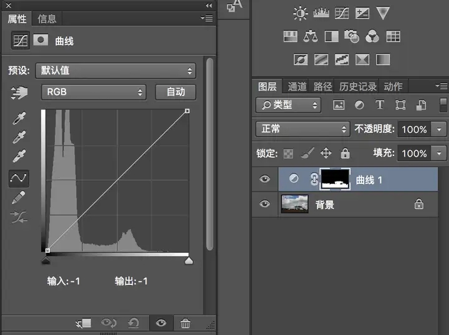This screenshot has height=335, width=449.
Task: Add a Photo Filter adjustment layer
Action: 352,36
